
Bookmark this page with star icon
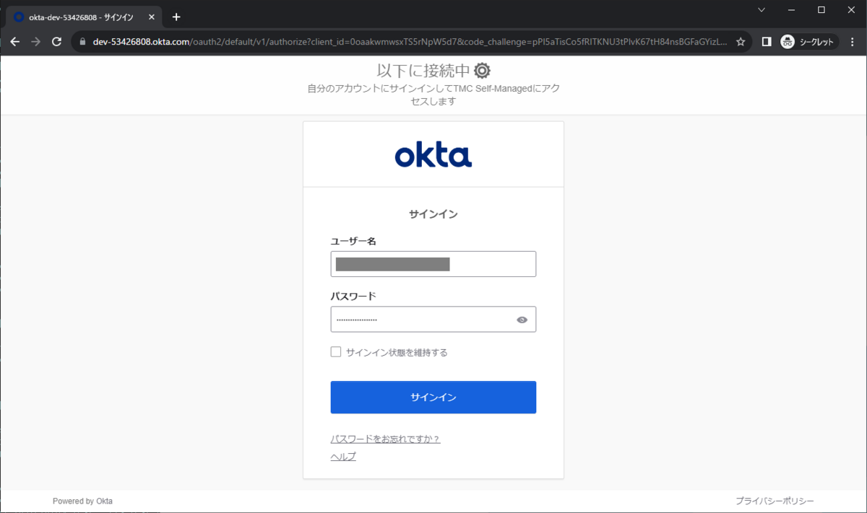click(x=741, y=42)
